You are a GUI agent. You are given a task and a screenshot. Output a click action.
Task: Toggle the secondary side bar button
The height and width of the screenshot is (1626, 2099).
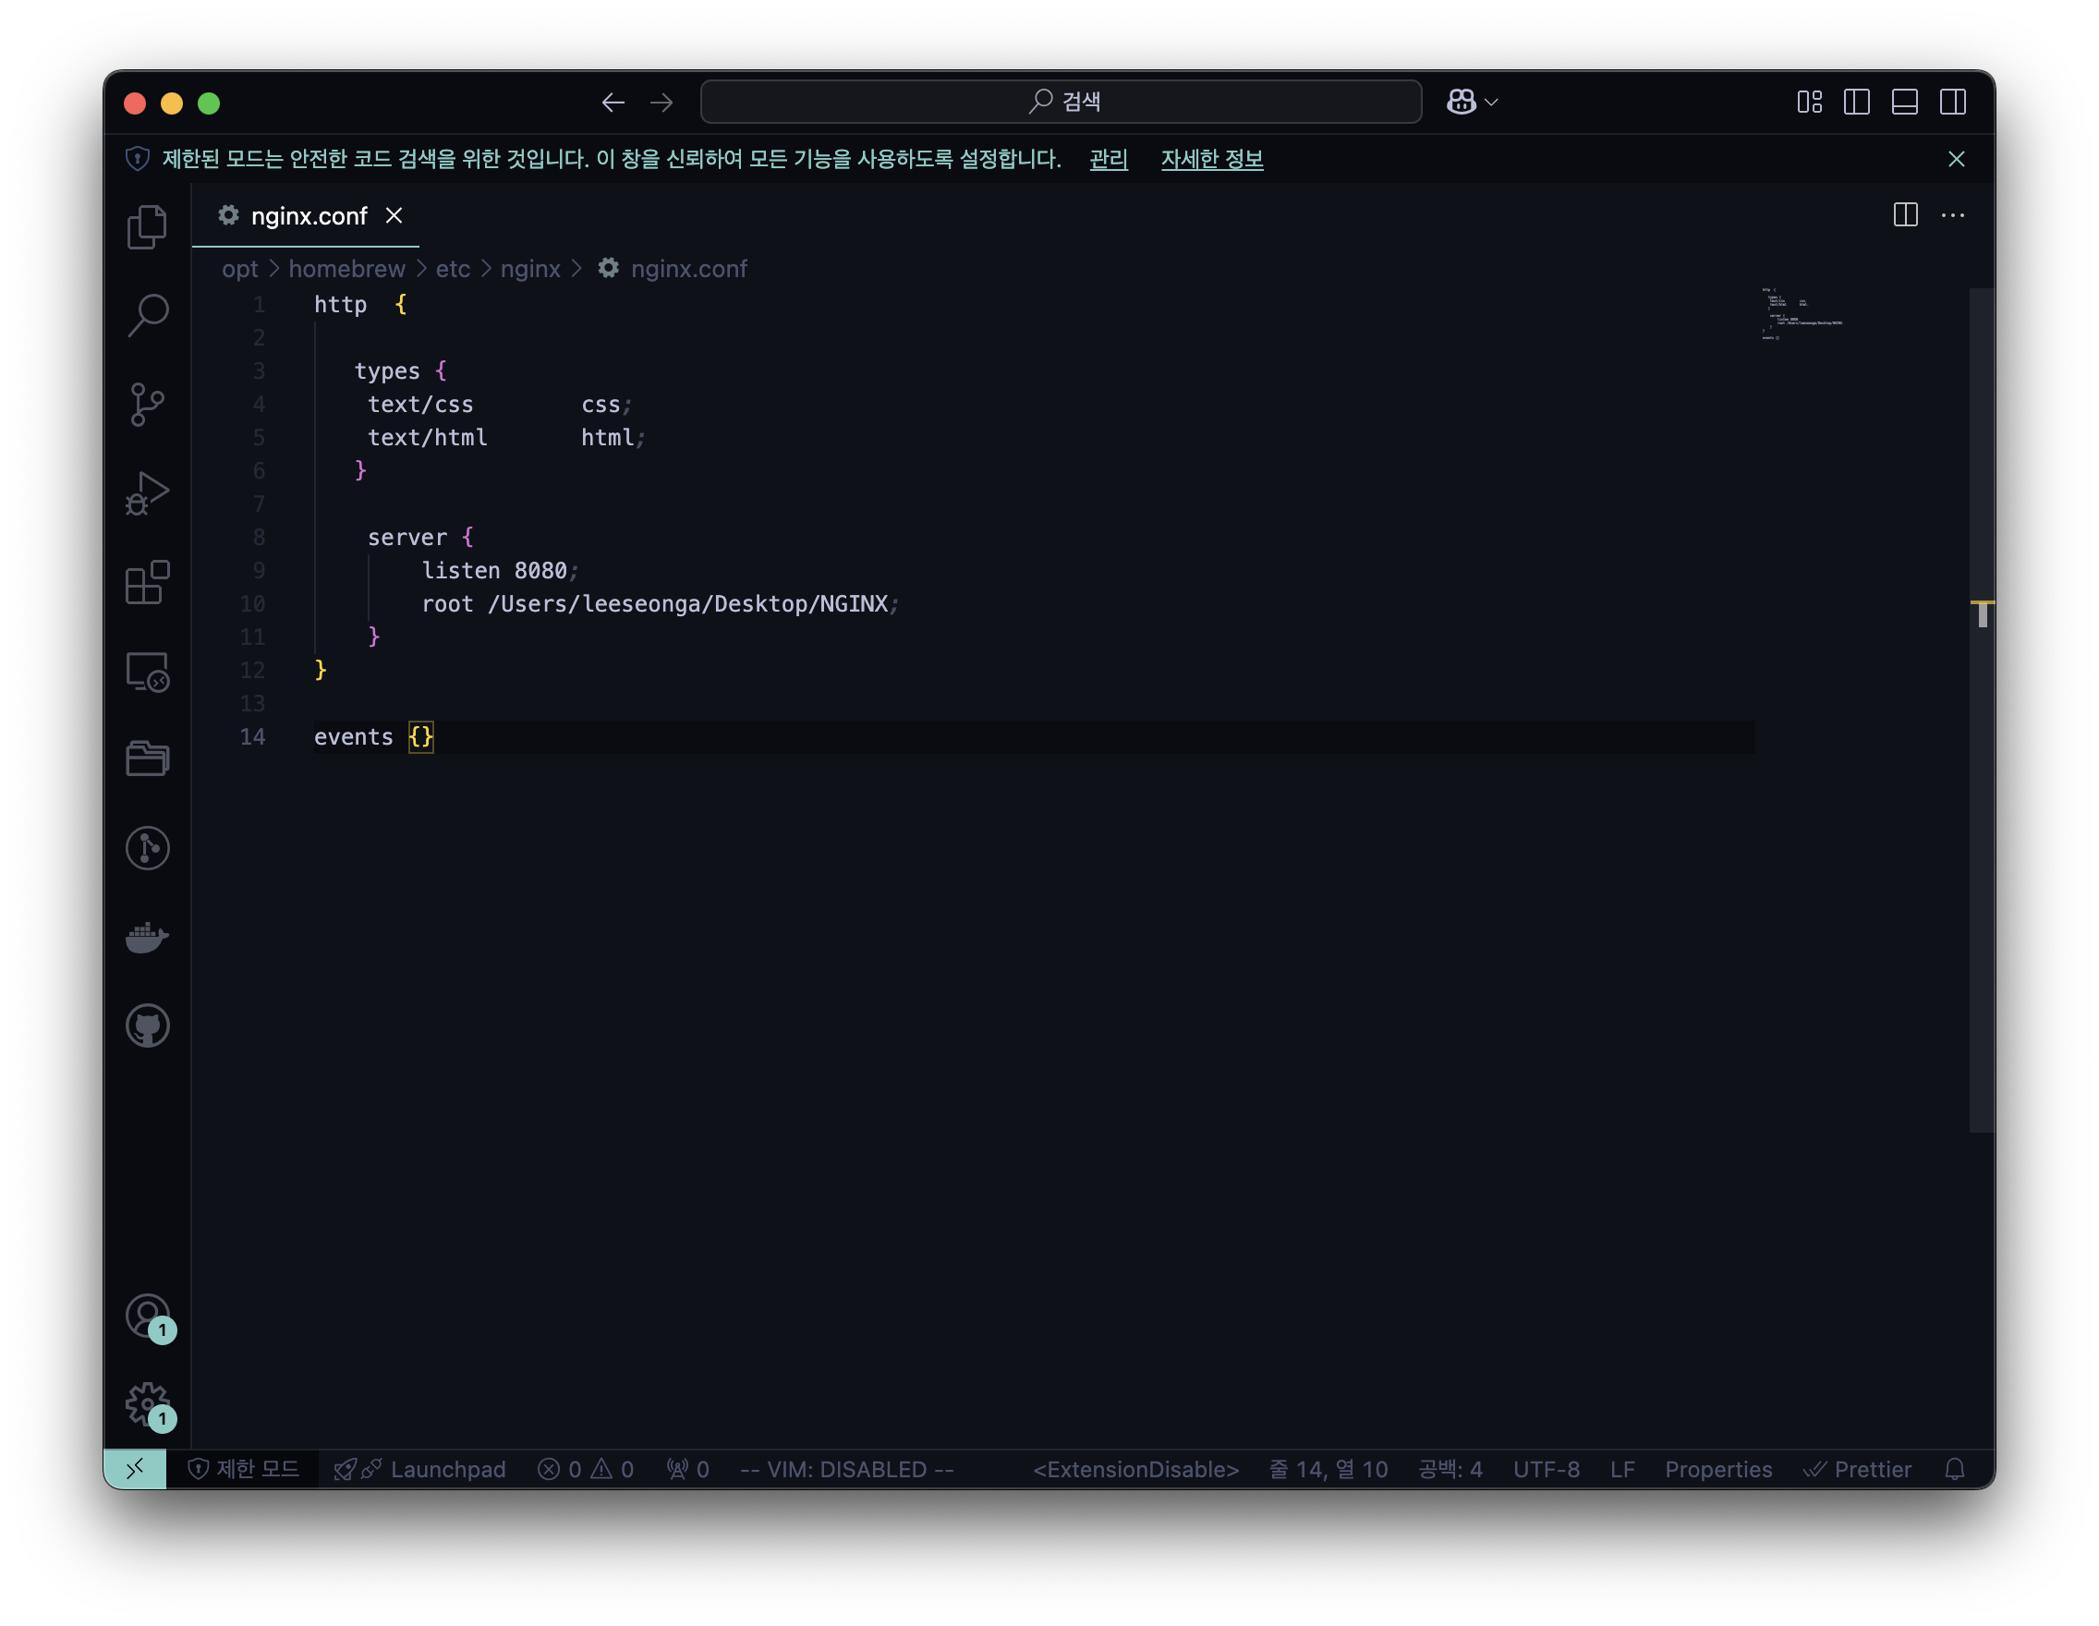point(1952,102)
